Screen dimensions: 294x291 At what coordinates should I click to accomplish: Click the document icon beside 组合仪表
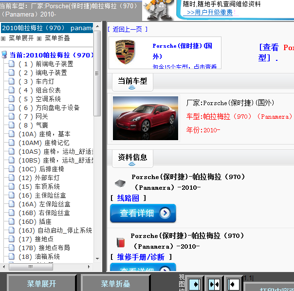pyautogui.click(x=12, y=90)
